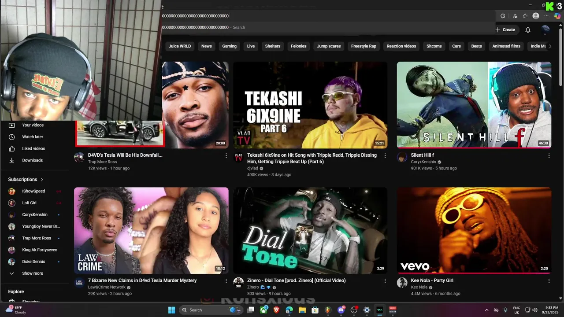The image size is (564, 317).
Task: Open options menu for Kee Nola Party Girl
Action: 549,281
